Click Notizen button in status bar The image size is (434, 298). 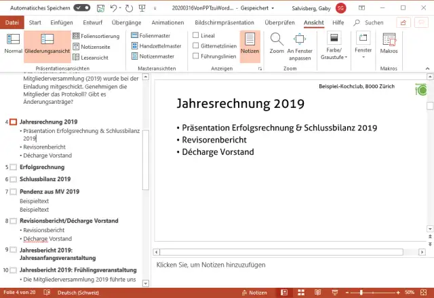click(x=254, y=293)
